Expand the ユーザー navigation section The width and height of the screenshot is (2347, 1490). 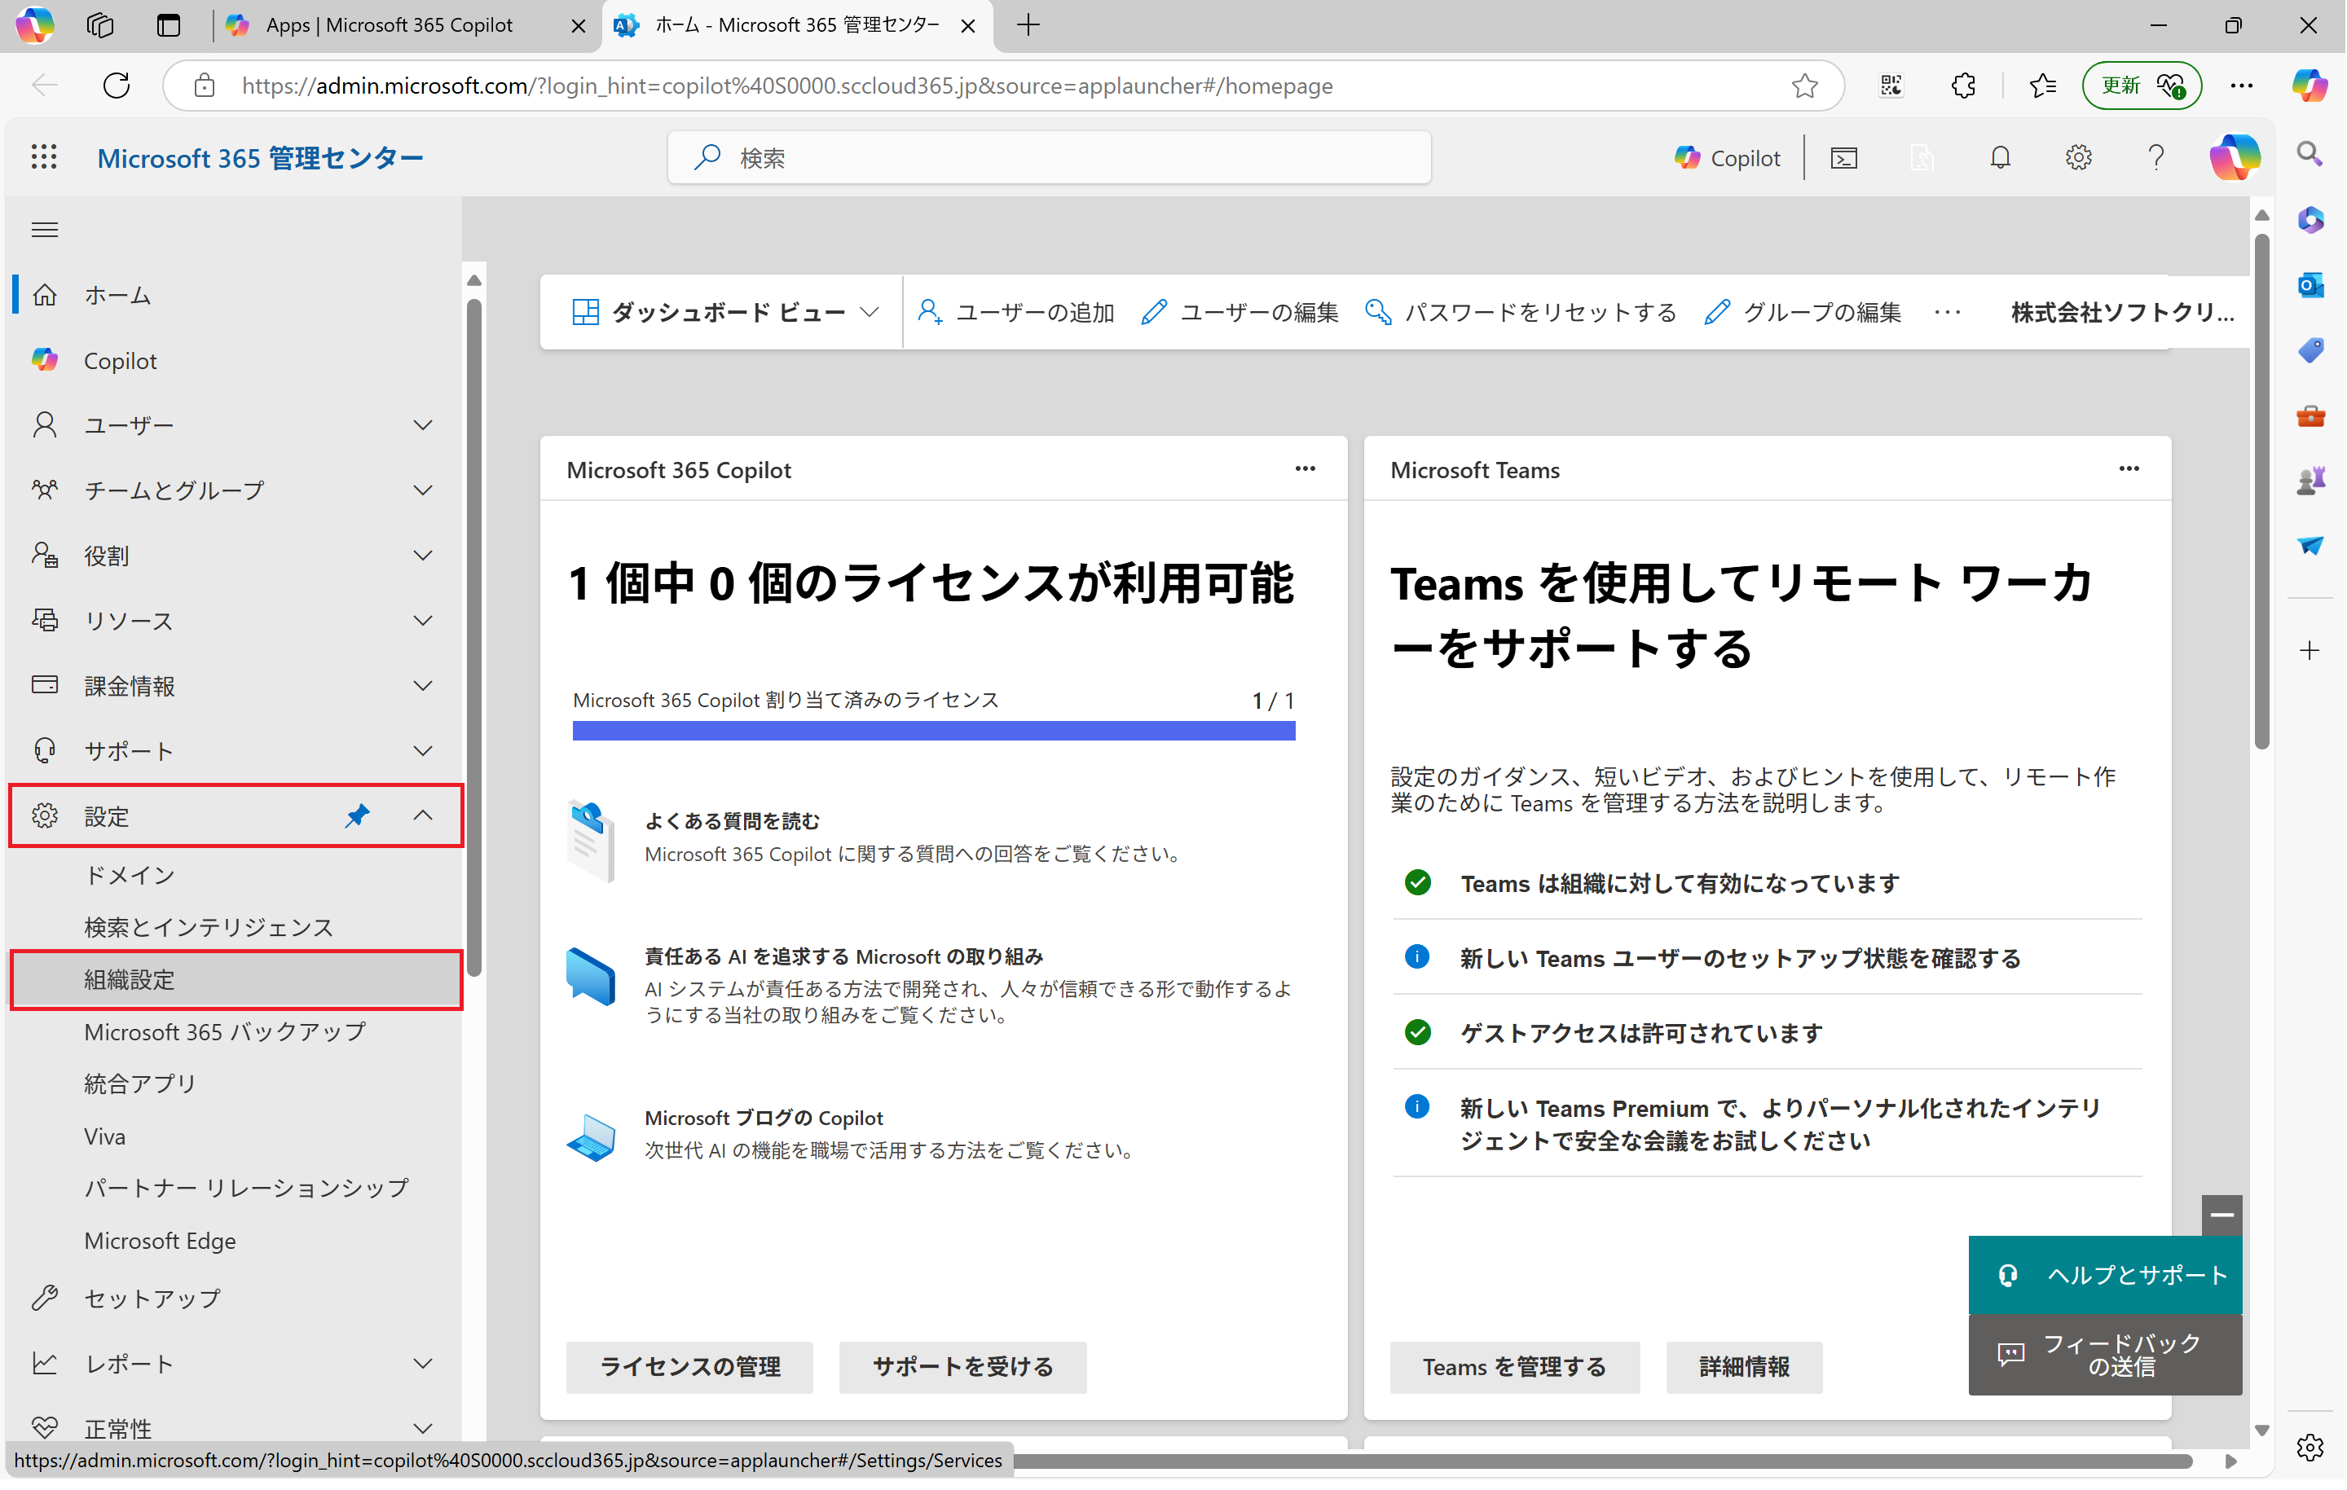422,425
